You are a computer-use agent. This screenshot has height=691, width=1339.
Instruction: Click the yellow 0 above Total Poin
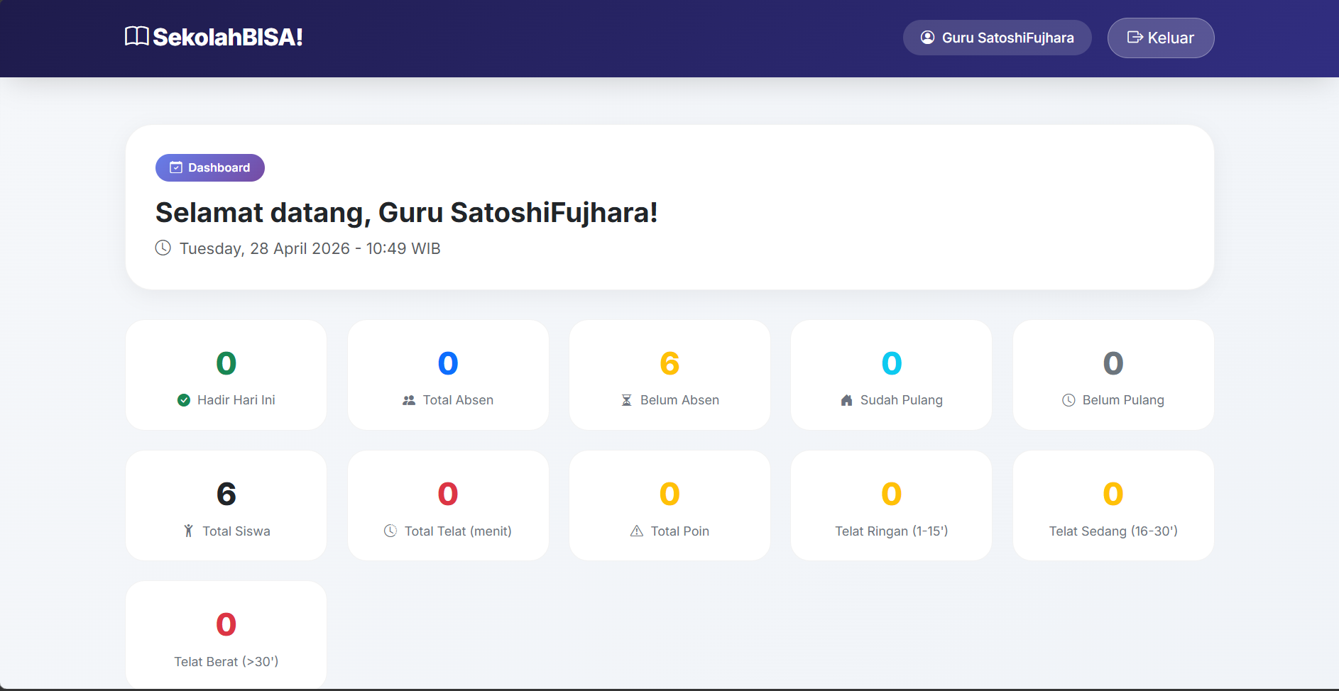tap(669, 494)
